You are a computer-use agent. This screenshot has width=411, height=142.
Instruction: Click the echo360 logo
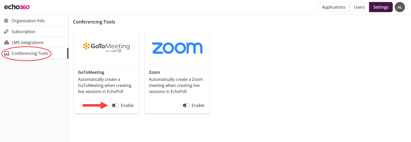pos(17,7)
